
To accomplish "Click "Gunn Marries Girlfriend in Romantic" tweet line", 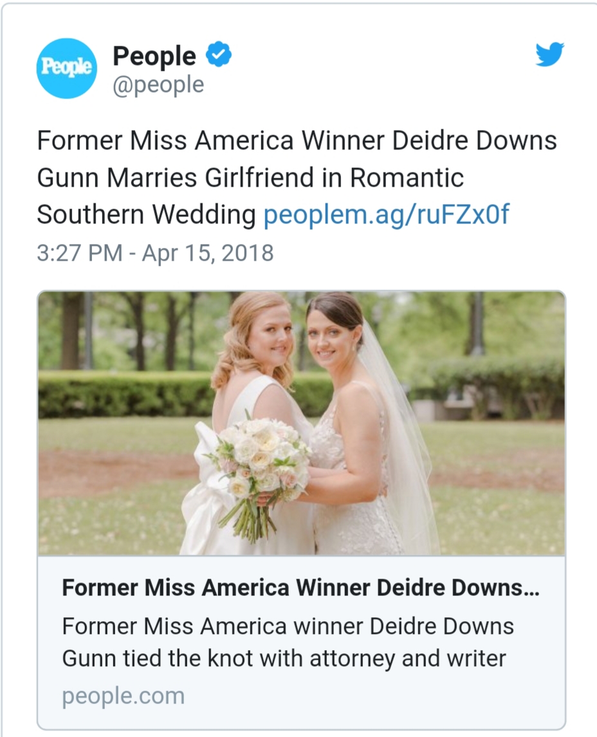I will tap(250, 178).
